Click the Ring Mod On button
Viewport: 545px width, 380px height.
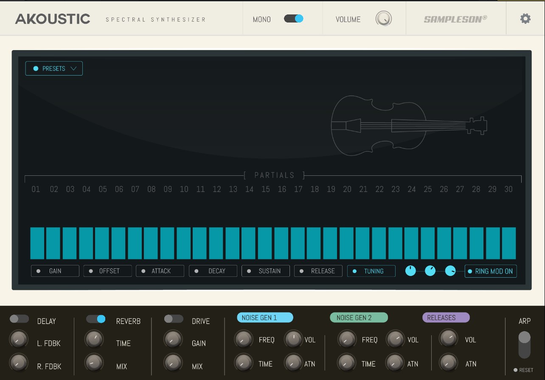(491, 271)
